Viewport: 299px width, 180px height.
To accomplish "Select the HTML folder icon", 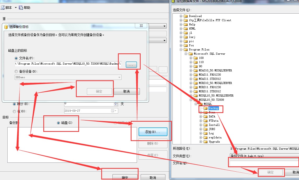I will (186, 29).
